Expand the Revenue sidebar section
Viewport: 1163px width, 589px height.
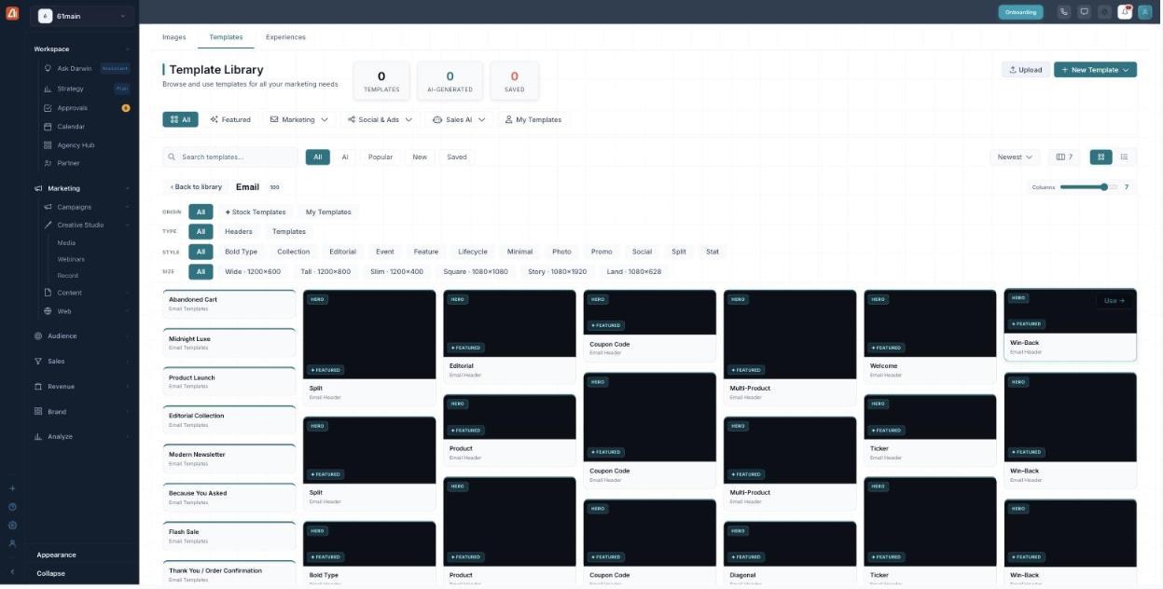point(82,386)
